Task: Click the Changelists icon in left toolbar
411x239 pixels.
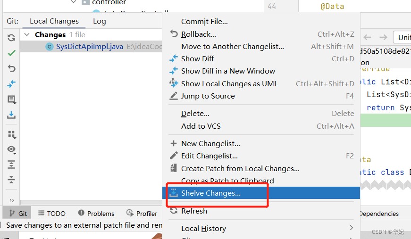Action: click(12, 99)
